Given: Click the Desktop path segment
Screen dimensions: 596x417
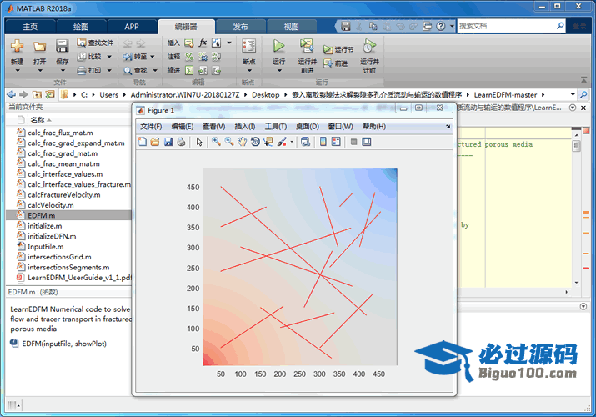Looking at the screenshot, I should (x=265, y=94).
